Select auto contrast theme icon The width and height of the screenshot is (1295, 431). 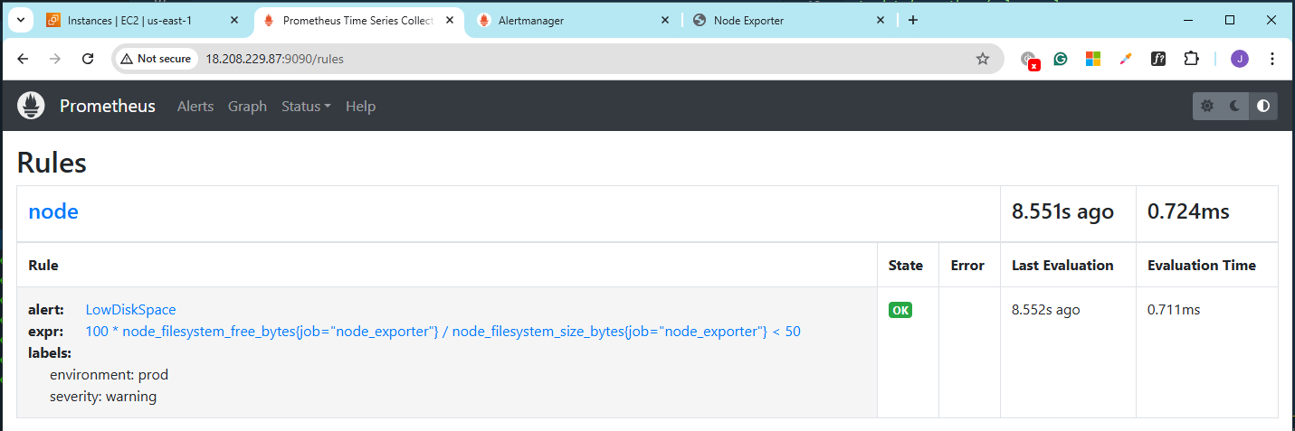(1263, 106)
